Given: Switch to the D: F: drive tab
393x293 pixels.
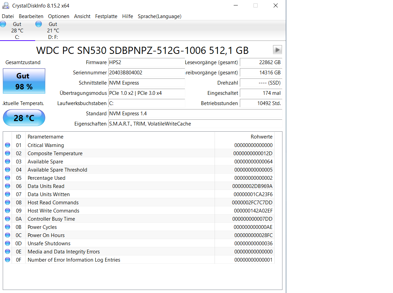Looking at the screenshot, I should [x=53, y=31].
